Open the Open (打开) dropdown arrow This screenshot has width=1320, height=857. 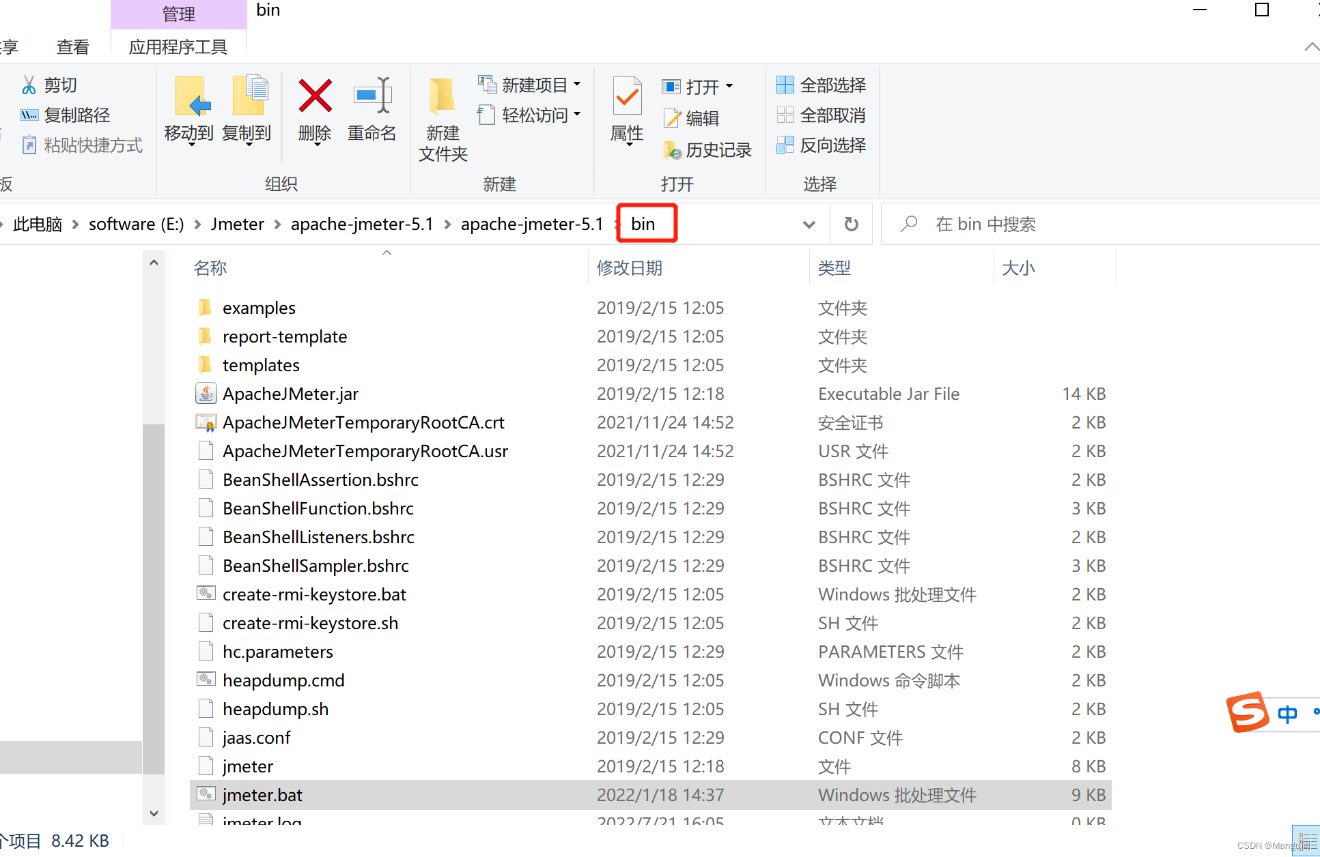[729, 87]
